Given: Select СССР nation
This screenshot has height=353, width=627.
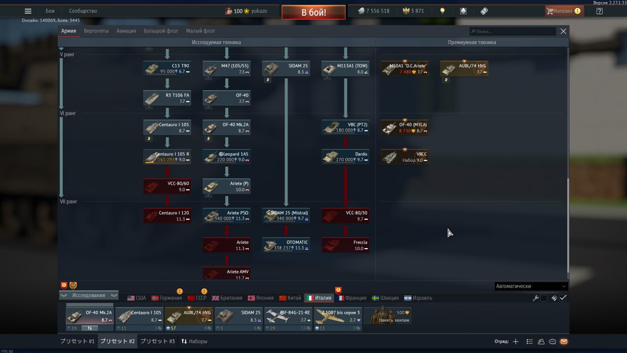Looking at the screenshot, I should [197, 298].
